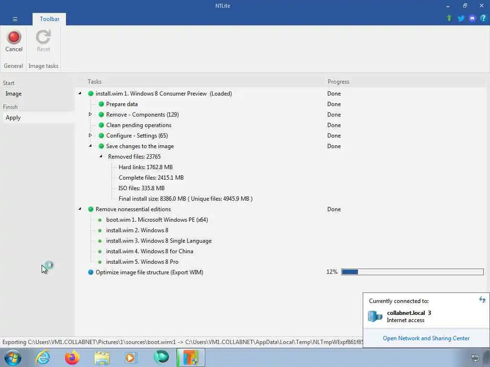490x367 pixels.
Task: Collapse Remove nonessential editions node
Action: (80, 209)
